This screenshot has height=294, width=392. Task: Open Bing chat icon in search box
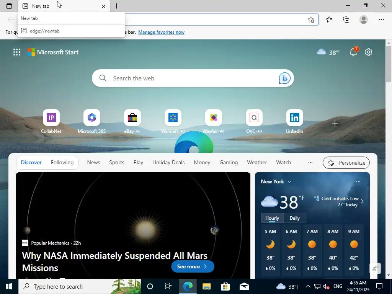click(284, 78)
